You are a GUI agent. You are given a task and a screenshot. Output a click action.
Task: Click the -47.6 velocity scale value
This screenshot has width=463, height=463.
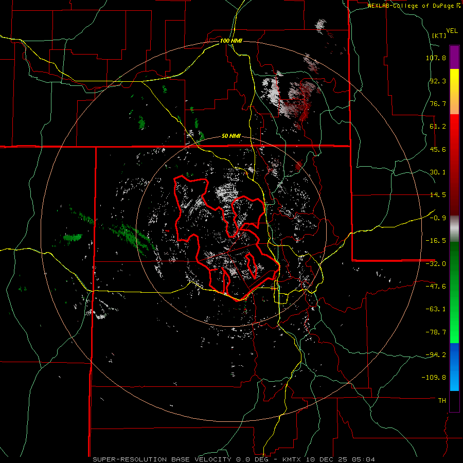point(436,287)
